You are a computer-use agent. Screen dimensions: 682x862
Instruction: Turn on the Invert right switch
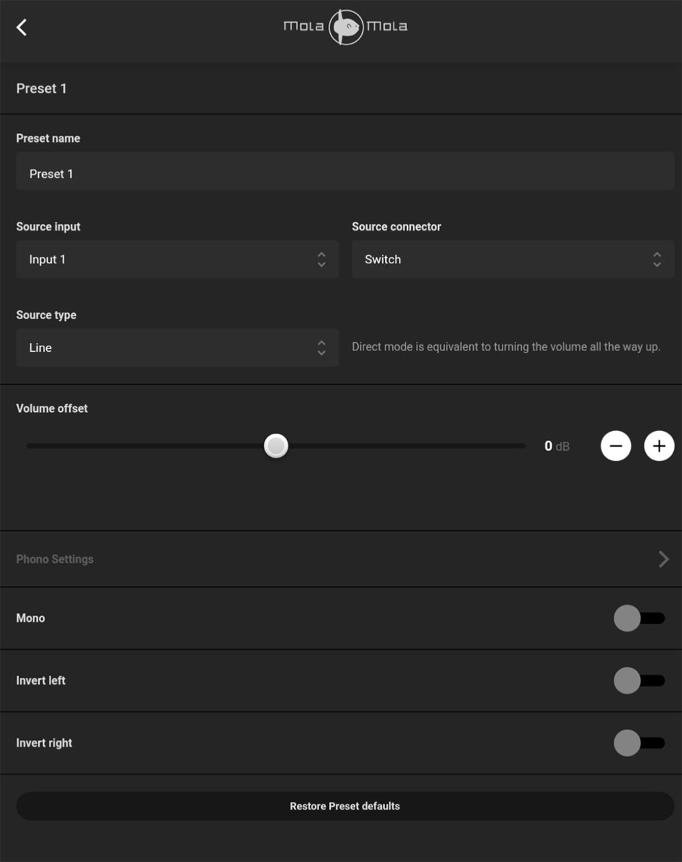638,743
